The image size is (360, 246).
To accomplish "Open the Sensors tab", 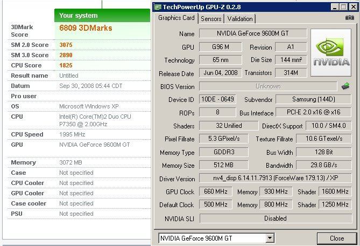I will (211, 19).
